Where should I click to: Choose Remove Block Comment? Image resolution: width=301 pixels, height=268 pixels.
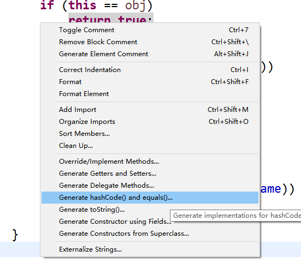point(150,42)
